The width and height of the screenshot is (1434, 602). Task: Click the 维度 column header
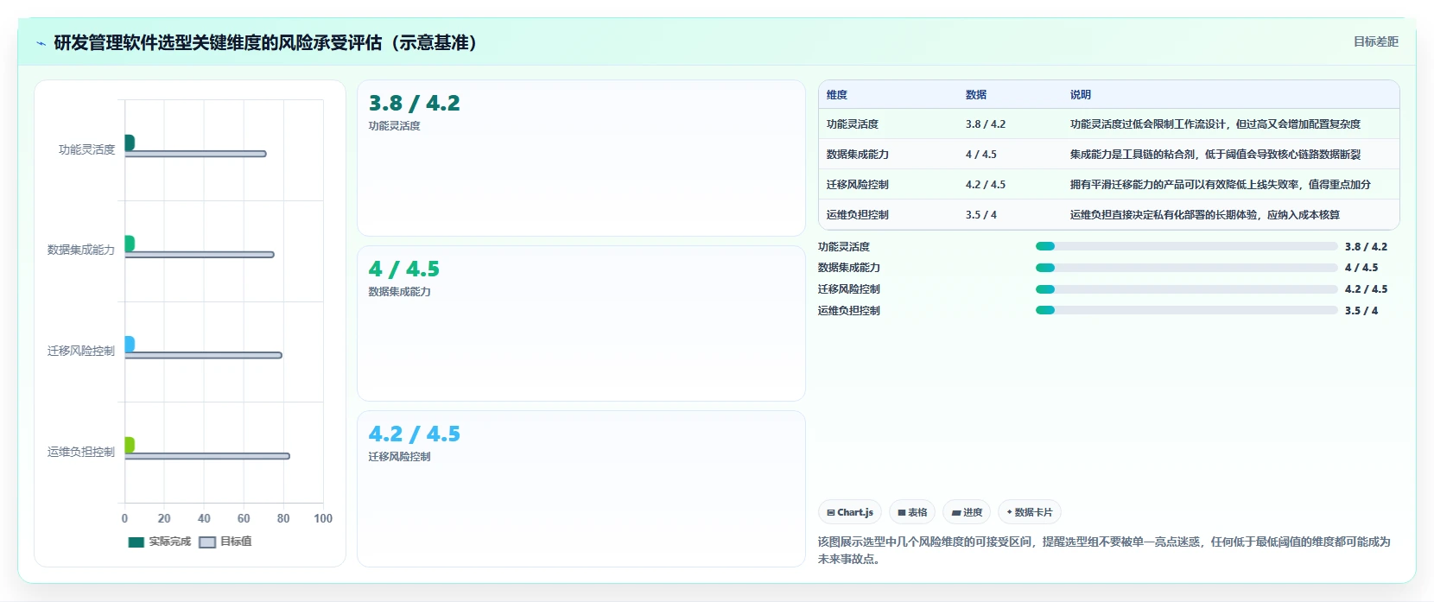coord(836,95)
